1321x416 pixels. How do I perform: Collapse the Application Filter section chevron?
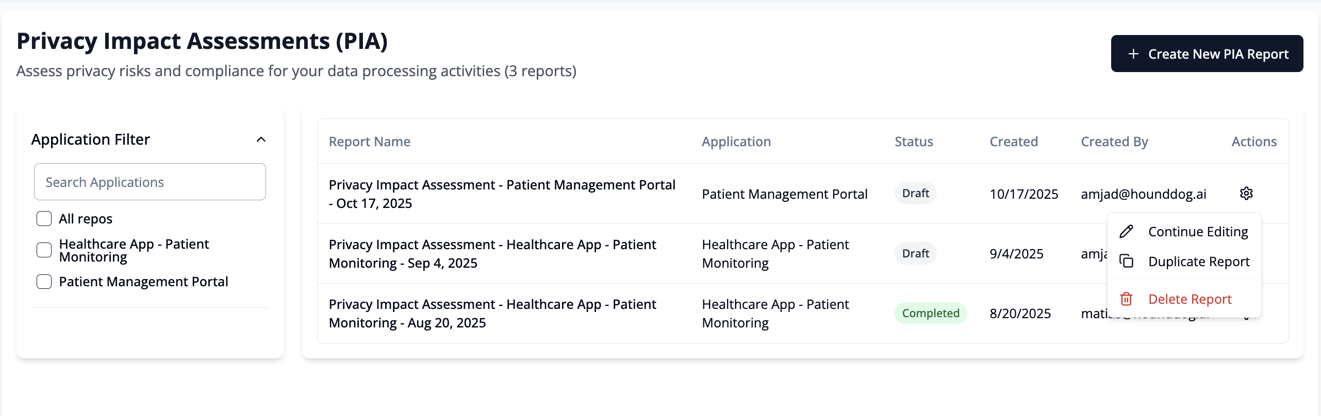coord(261,140)
